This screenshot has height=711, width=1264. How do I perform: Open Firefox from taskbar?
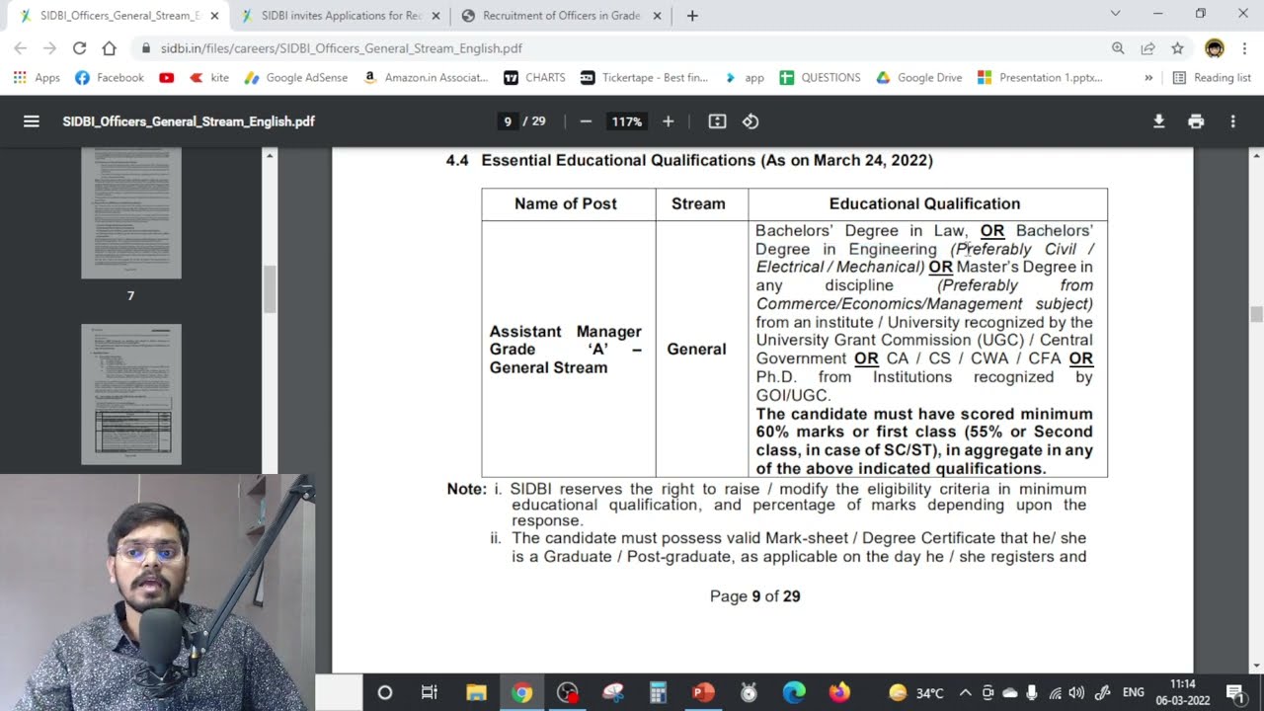839,692
